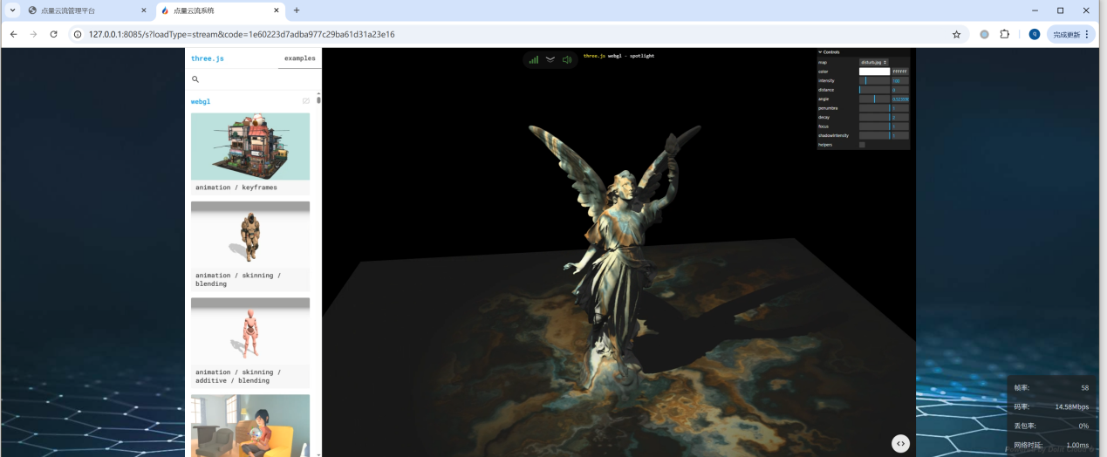This screenshot has width=1107, height=457.
Task: Enable the helpers checkbox
Action: point(862,145)
